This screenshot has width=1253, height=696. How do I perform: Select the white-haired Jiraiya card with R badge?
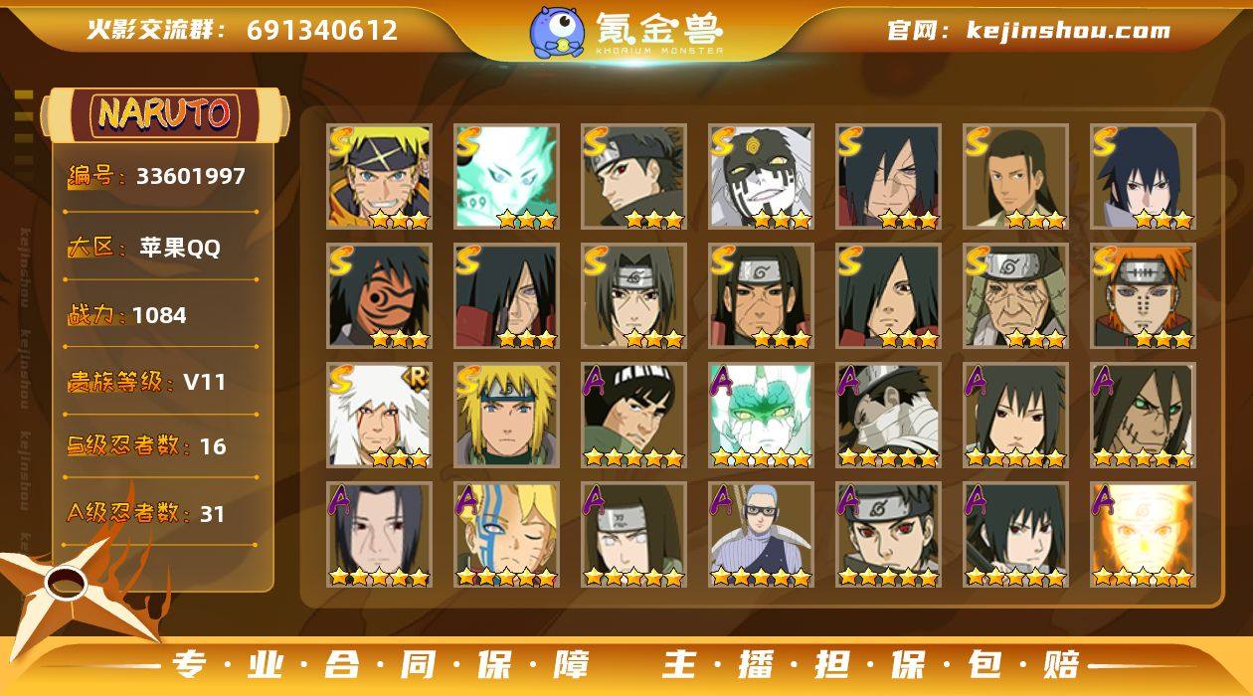point(379,416)
